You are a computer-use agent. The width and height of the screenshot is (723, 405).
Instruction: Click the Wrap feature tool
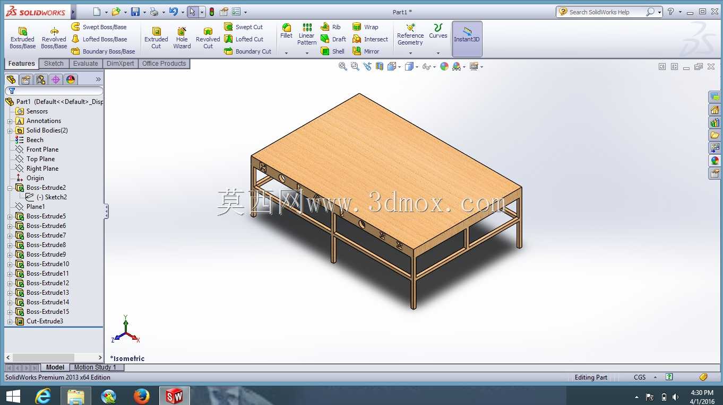(x=366, y=27)
